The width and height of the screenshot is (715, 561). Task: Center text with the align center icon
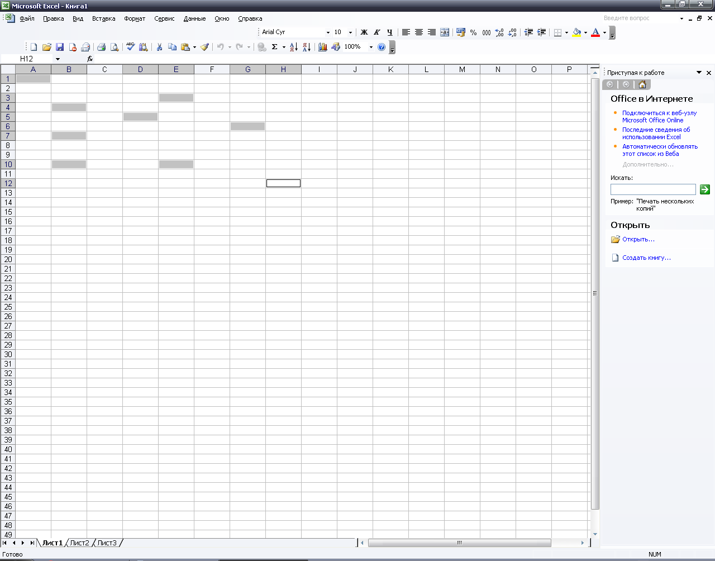419,32
